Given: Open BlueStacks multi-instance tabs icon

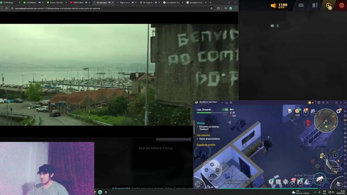Looking at the screenshot, I should tap(231, 103).
